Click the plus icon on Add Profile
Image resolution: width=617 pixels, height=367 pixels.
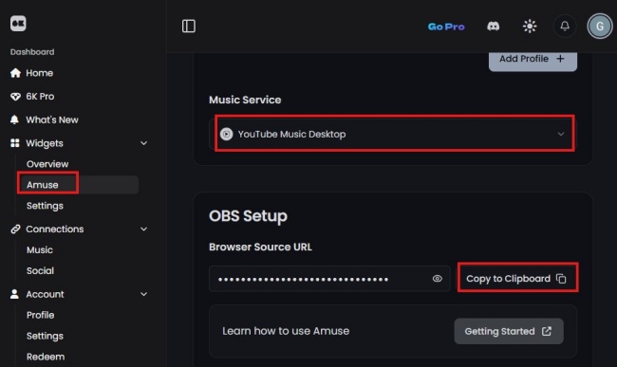pyautogui.click(x=560, y=59)
